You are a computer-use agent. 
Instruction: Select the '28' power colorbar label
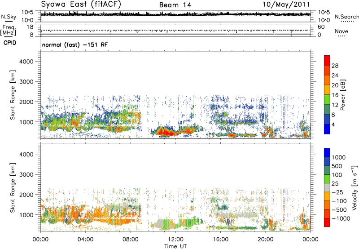pyautogui.click(x=335, y=66)
